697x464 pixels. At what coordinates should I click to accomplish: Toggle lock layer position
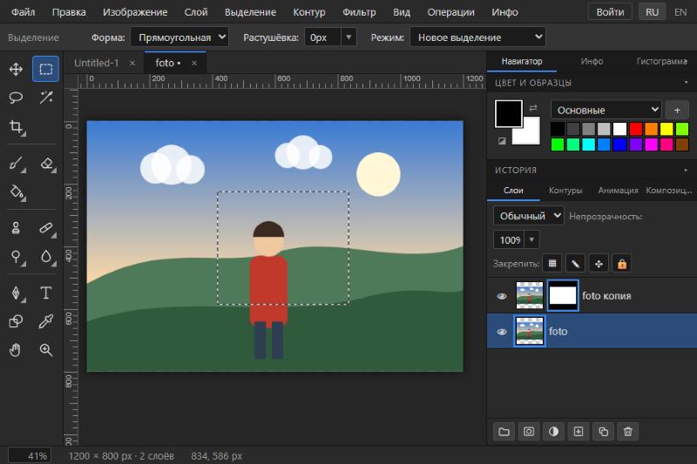click(x=599, y=264)
